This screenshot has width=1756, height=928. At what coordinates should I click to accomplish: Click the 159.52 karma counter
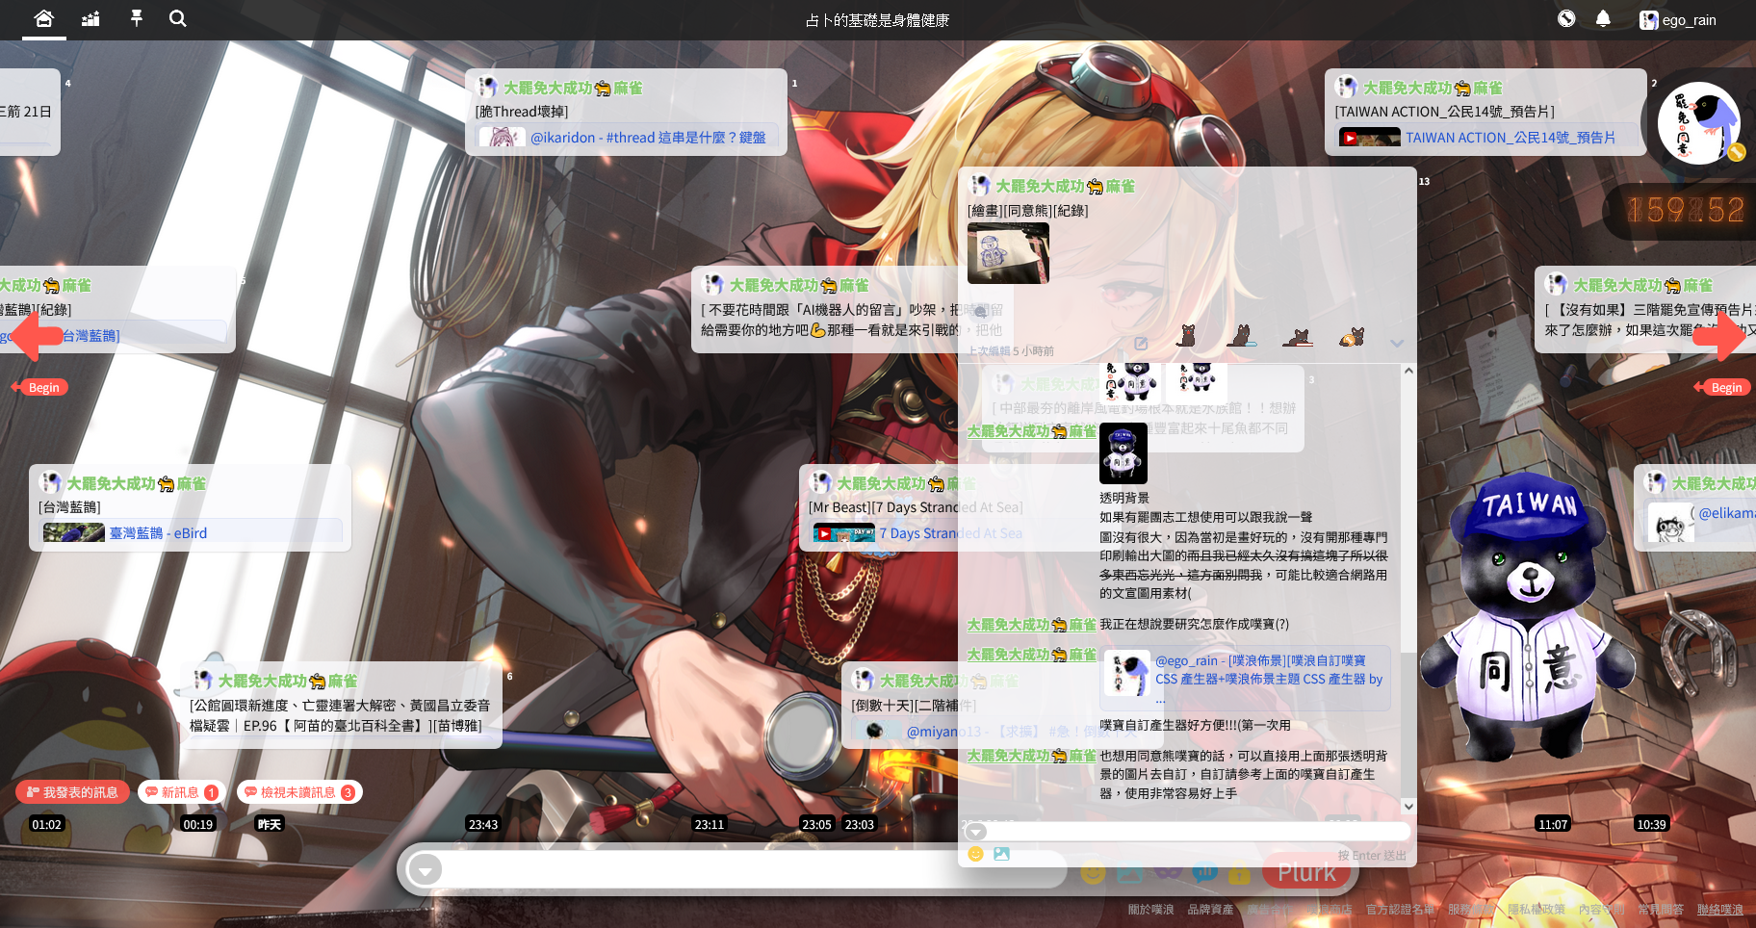tap(1685, 210)
